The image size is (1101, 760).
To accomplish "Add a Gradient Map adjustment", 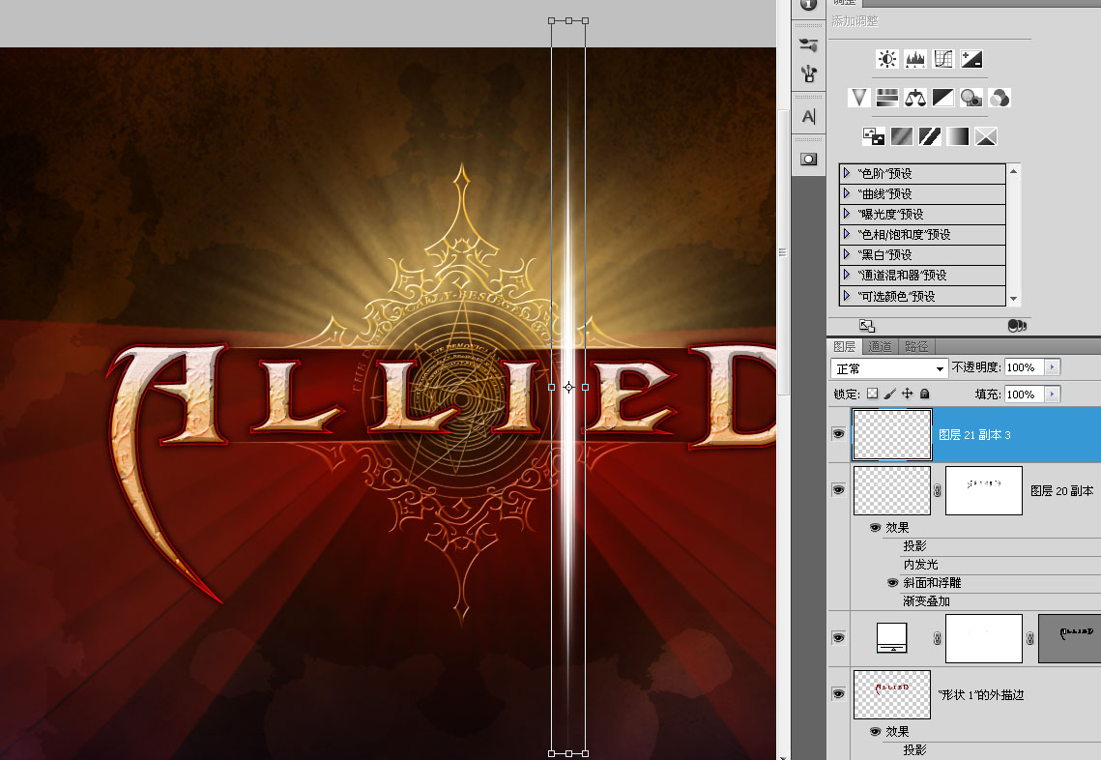I will pos(958,136).
